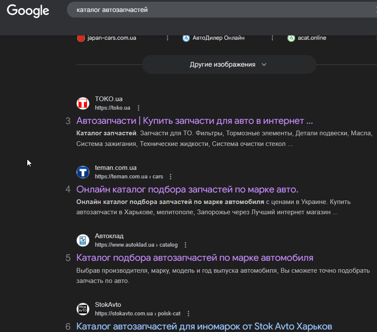Click the 'https://teman.com.ua › cars' URL

point(129,177)
